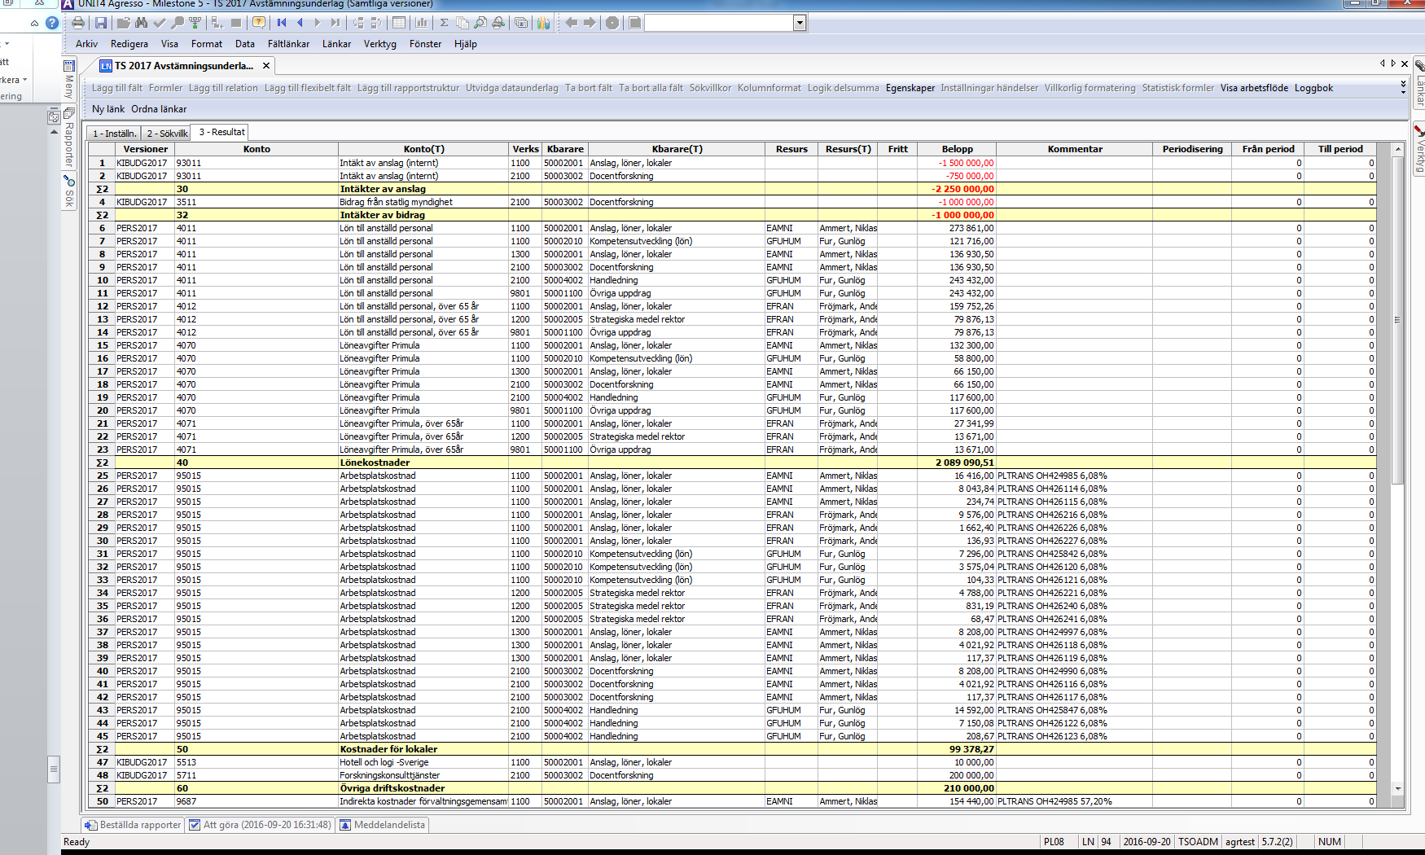1425x855 pixels.
Task: Click the print preview icon with printer
Action: click(x=498, y=23)
